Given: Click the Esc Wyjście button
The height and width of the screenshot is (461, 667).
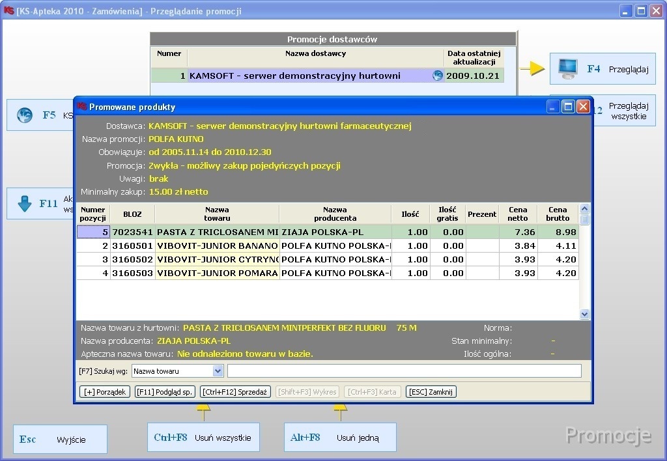Looking at the screenshot, I should pos(60,440).
